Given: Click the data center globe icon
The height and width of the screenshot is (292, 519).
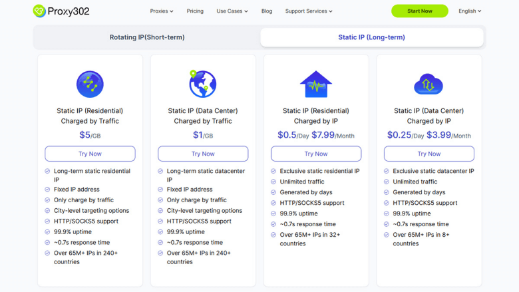Looking at the screenshot, I should [x=202, y=84].
